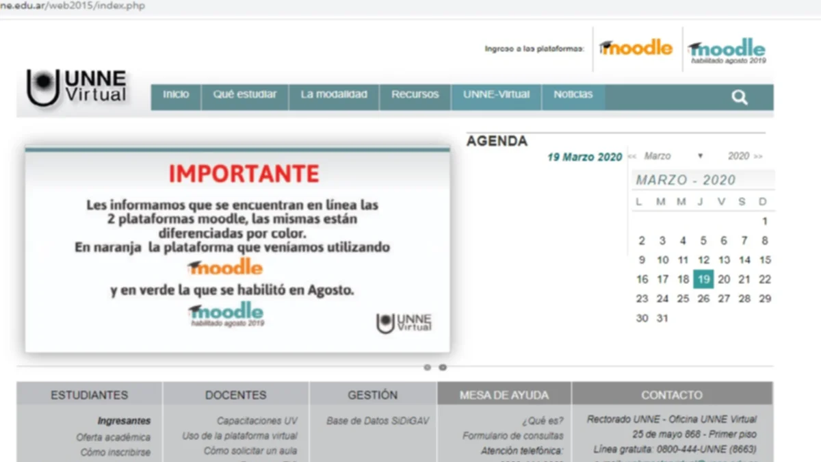Screen dimensions: 821x462
Task: Open the green Moodle logo labeled habilitado agosto 2019 in header
Action: click(x=727, y=51)
